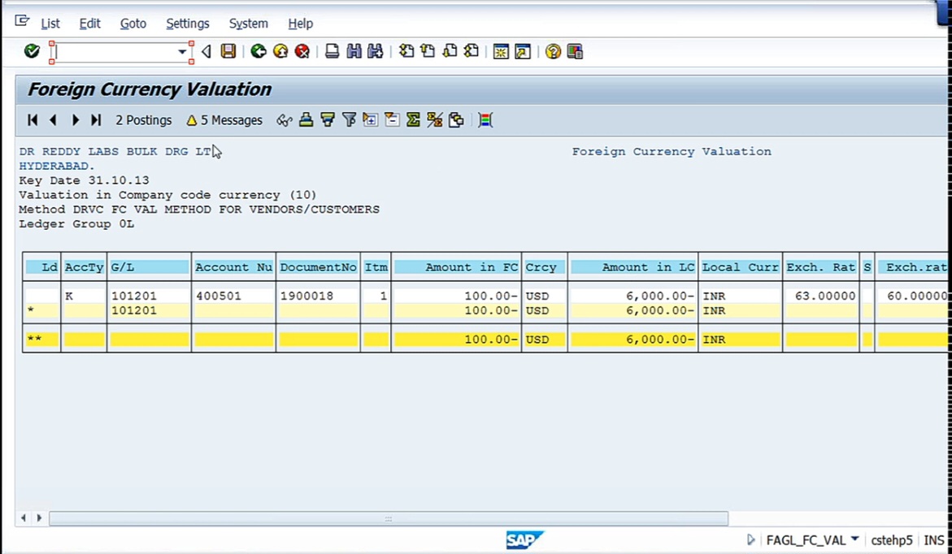Click the G/L column header
This screenshot has height=554, width=952.
tap(150, 267)
